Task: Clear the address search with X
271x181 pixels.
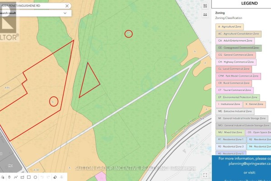Action: pyautogui.click(x=67, y=6)
